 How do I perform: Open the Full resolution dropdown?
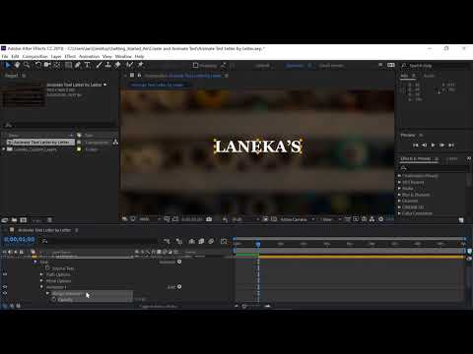pos(245,219)
